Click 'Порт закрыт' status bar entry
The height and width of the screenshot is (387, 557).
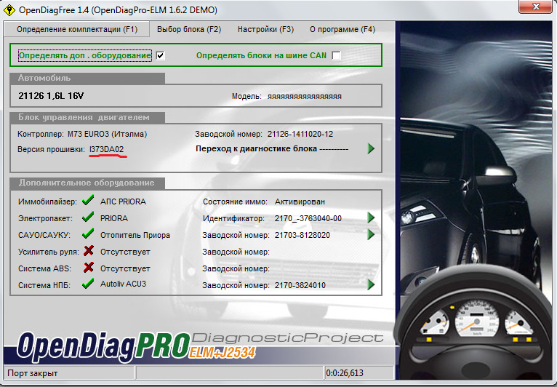point(32,373)
